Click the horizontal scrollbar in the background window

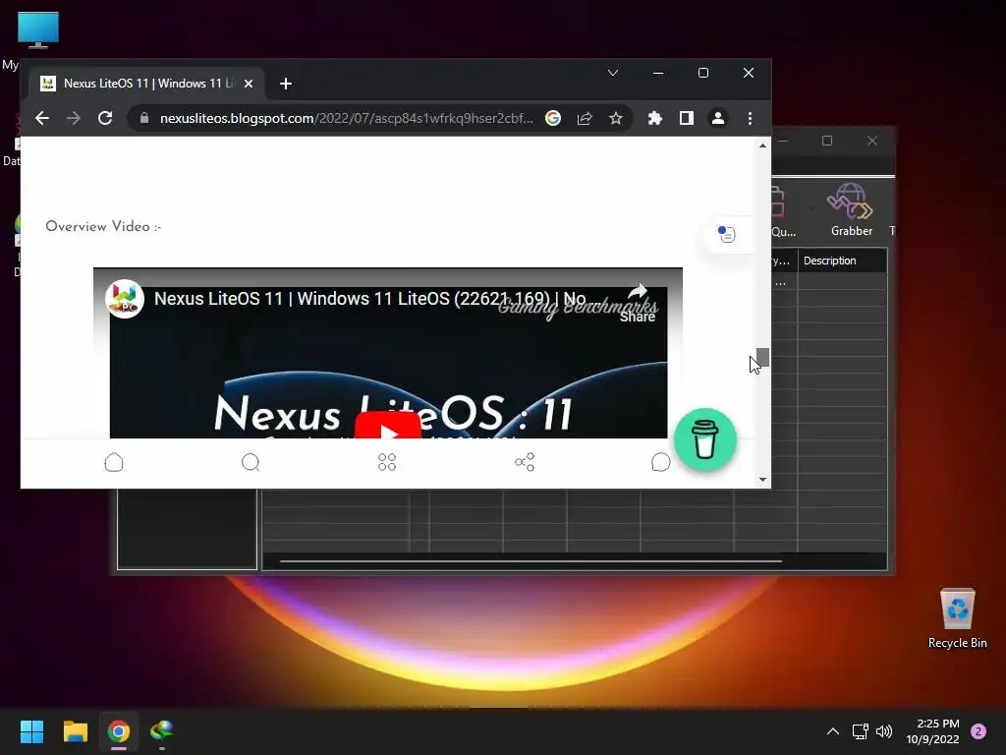[531, 561]
